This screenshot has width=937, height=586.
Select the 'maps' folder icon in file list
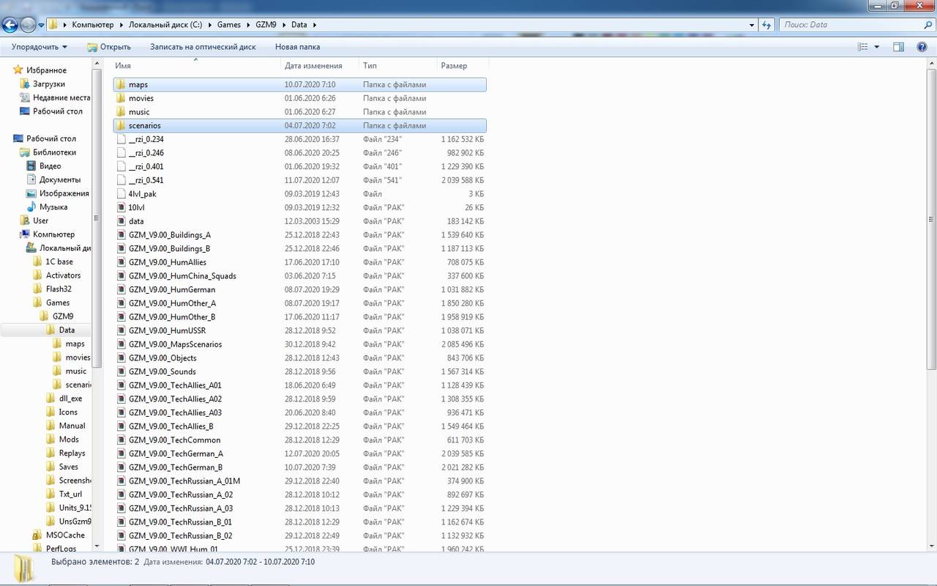(122, 84)
